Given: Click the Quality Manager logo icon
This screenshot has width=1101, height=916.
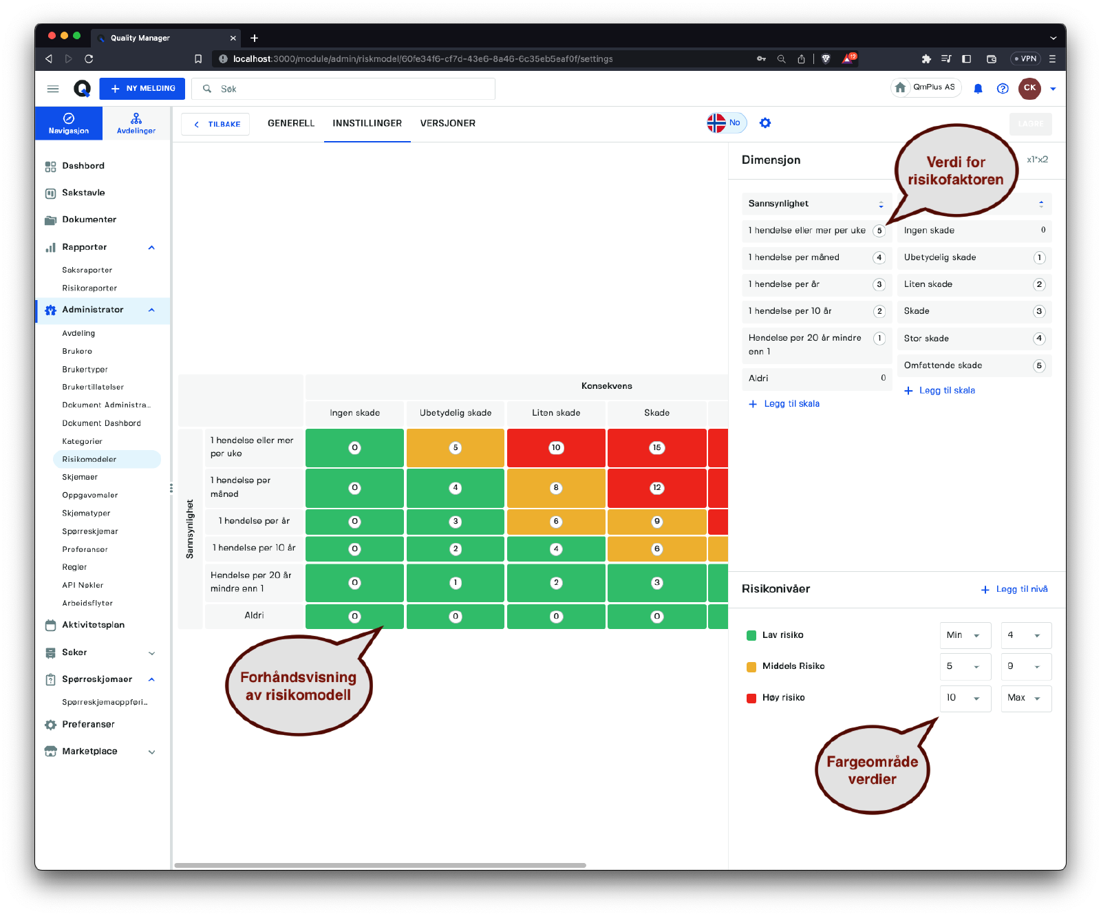Looking at the screenshot, I should tap(82, 89).
